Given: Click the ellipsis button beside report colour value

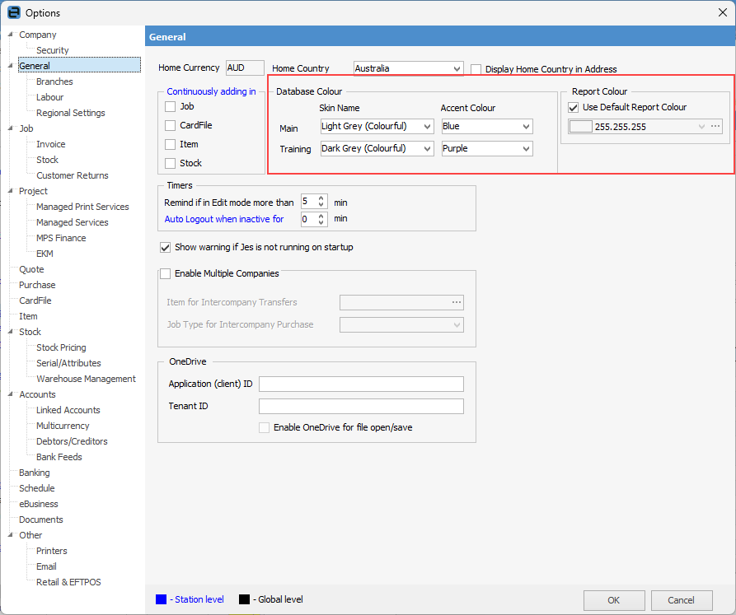Looking at the screenshot, I should (x=715, y=127).
